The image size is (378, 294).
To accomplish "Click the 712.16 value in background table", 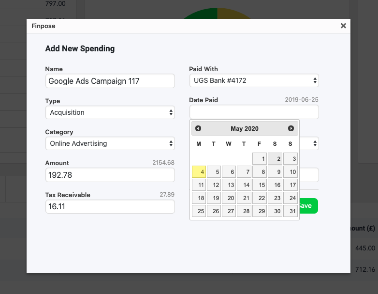I will coord(365,269).
